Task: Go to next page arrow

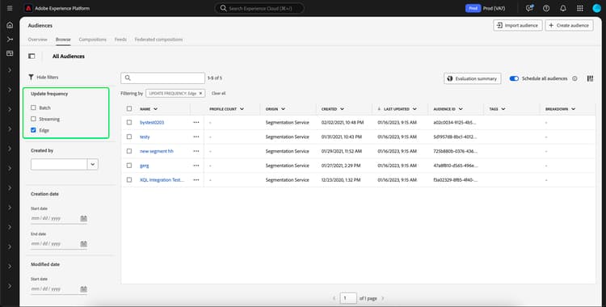Action: tap(383, 298)
